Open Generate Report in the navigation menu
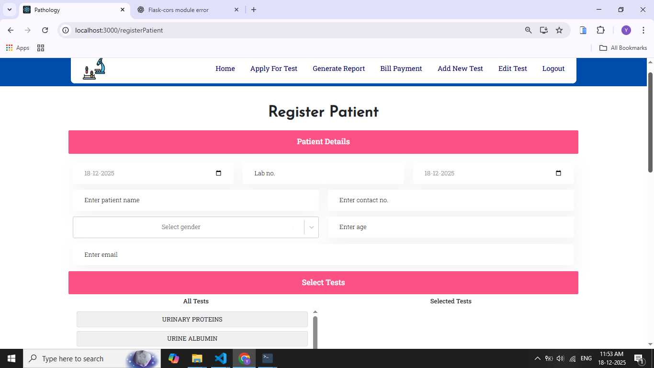Screen dimensions: 654x368 pos(338,69)
